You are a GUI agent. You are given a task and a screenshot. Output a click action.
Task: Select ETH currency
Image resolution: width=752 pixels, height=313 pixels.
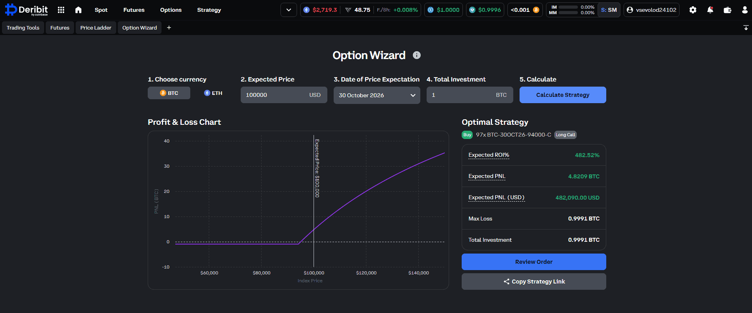(x=213, y=93)
